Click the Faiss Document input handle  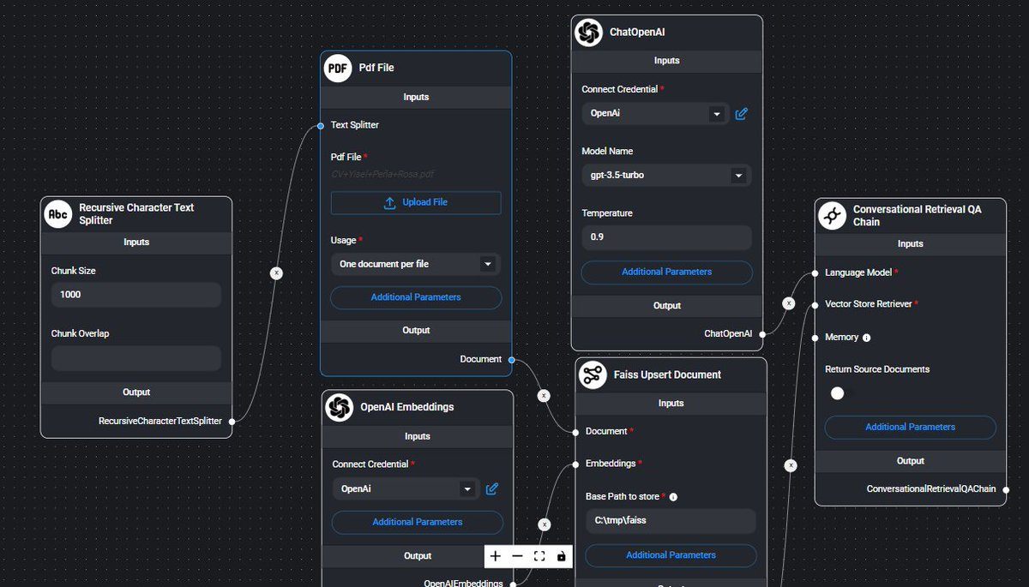coord(576,431)
